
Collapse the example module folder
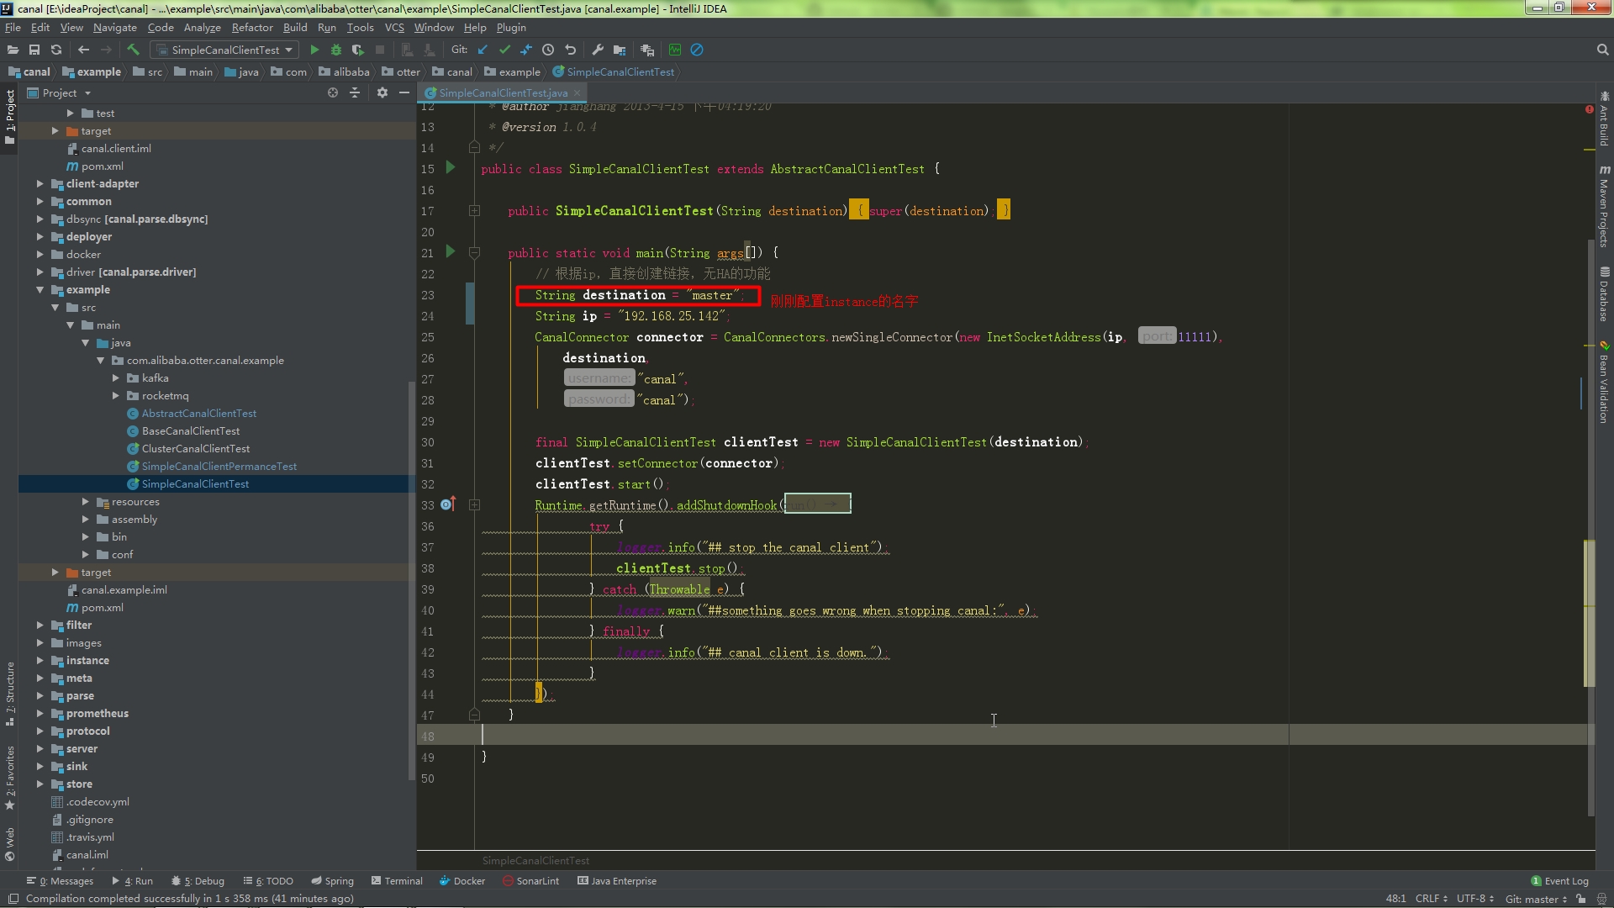point(40,289)
